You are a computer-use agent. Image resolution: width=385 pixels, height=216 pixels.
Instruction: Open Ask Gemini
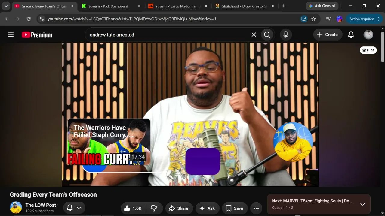(x=322, y=6)
